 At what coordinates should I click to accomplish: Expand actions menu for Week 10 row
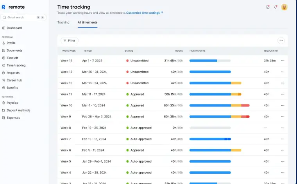coord(283,105)
